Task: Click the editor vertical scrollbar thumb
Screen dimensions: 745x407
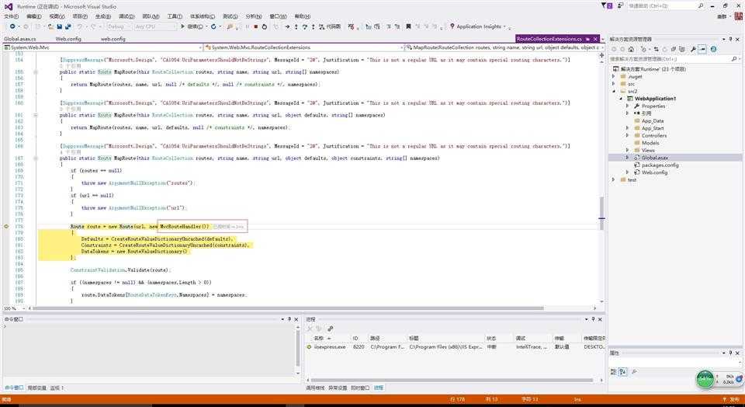Action: 601,213
